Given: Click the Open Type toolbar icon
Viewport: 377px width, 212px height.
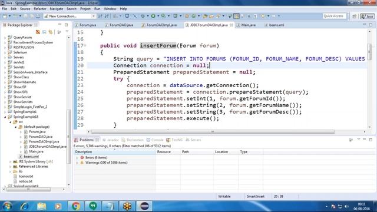Looking at the screenshot, I should [205, 16].
